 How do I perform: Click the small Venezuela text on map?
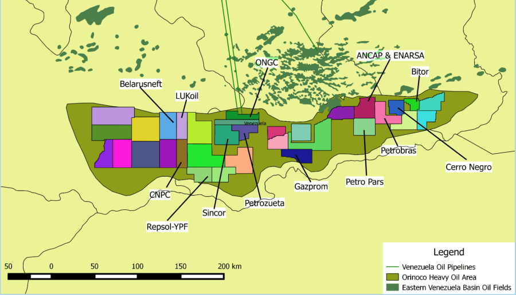click(255, 123)
